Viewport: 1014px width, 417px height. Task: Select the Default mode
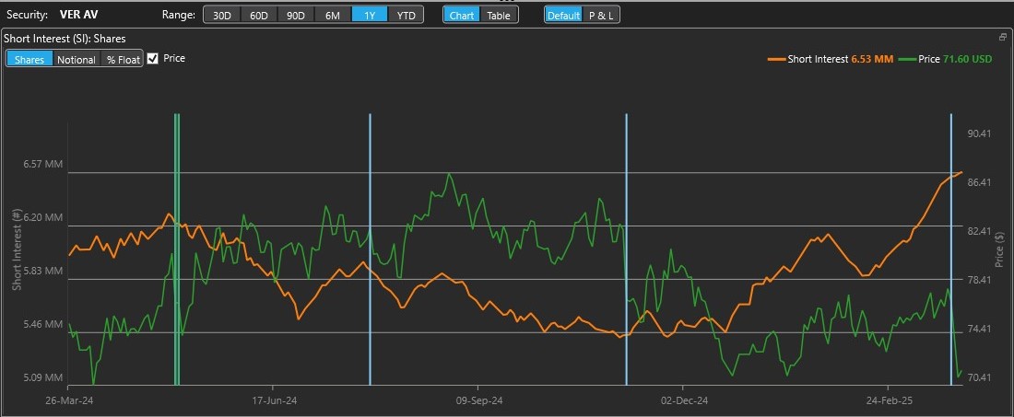(x=563, y=16)
